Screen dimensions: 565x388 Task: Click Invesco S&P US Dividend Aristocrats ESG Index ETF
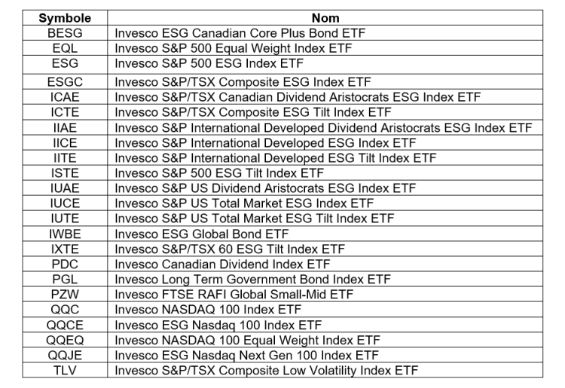coord(265,188)
